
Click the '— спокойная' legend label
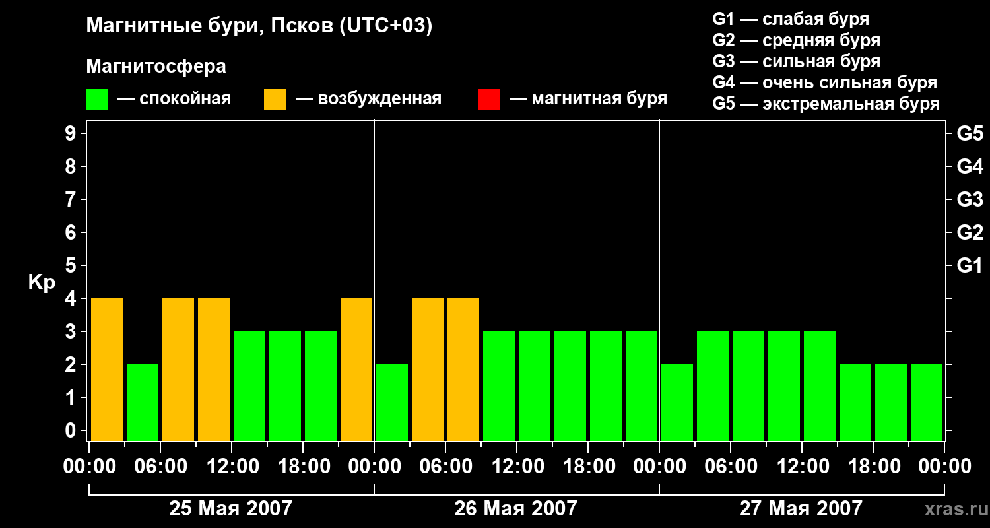coord(174,99)
